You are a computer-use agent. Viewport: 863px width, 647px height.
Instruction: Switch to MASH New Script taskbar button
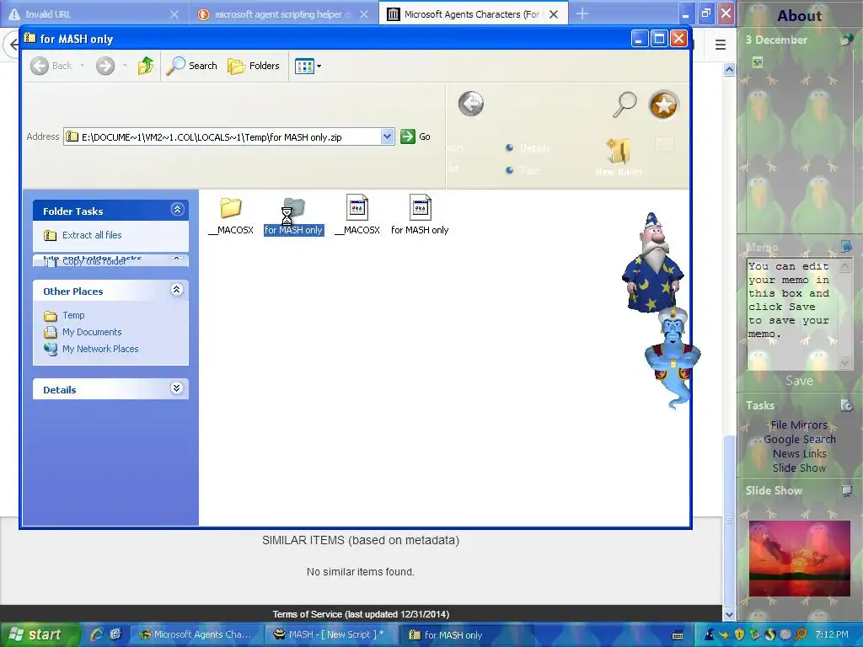pyautogui.click(x=330, y=634)
